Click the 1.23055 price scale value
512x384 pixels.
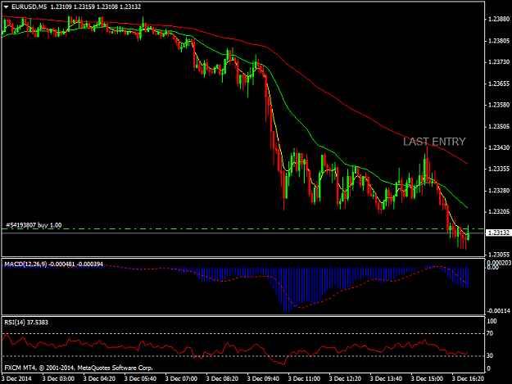[499, 255]
